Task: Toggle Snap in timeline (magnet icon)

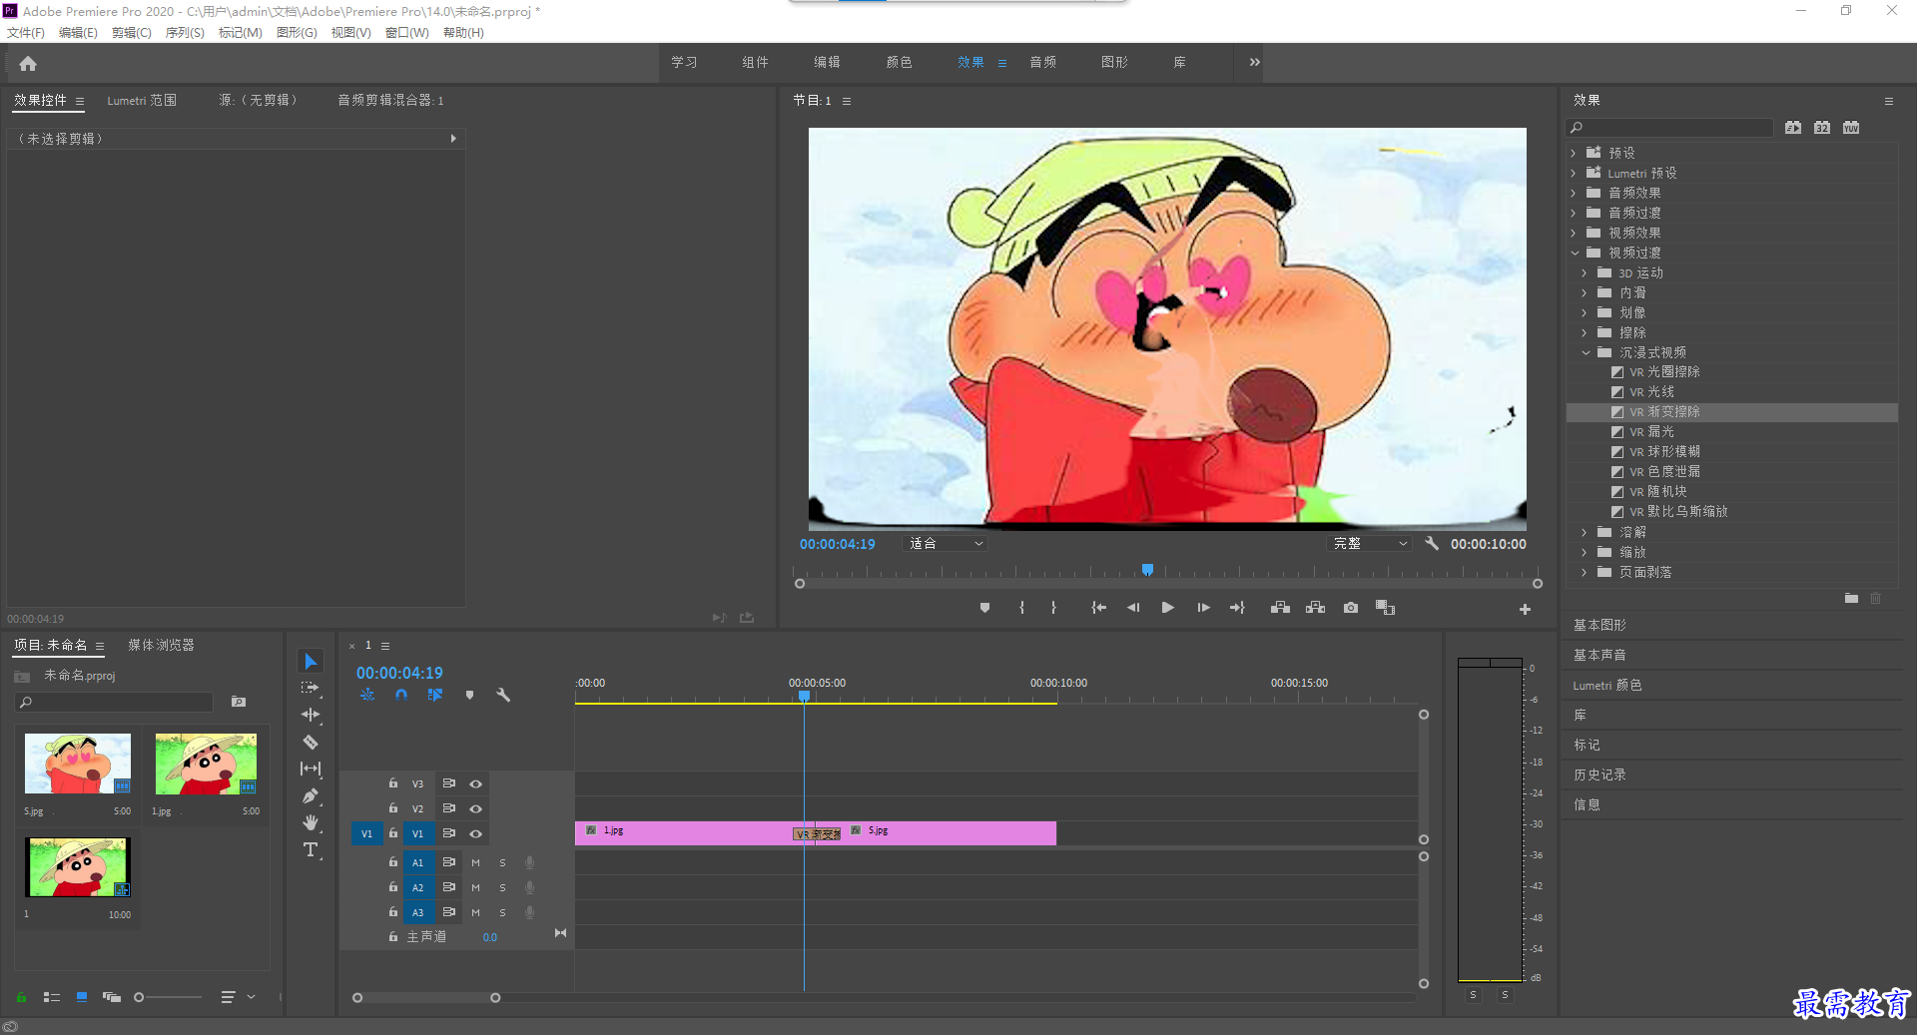Action: (x=401, y=695)
